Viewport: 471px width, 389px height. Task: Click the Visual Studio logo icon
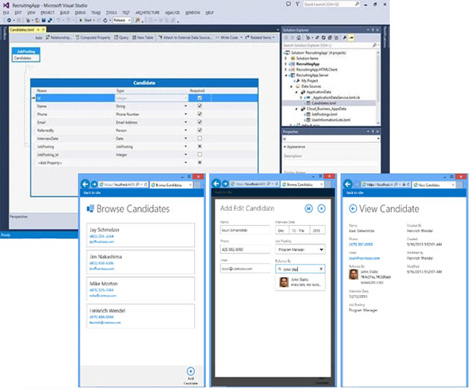(6, 5)
